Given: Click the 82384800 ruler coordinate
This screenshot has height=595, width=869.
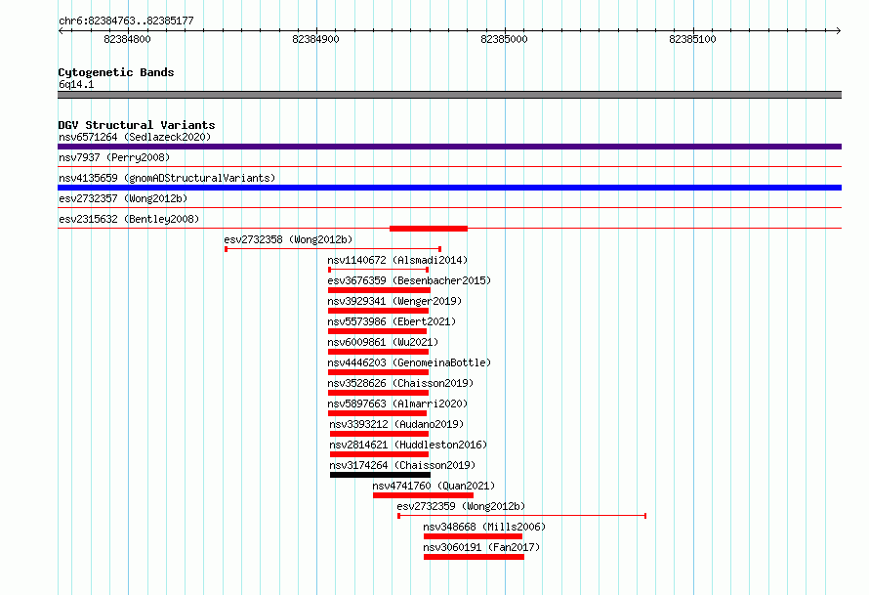Looking at the screenshot, I should 127,39.
